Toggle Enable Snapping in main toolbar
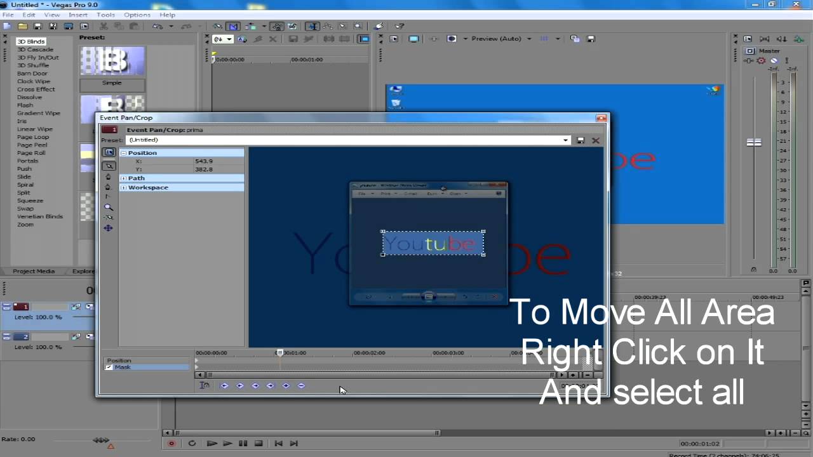Screen dimensions: 813x457 [x=217, y=26]
